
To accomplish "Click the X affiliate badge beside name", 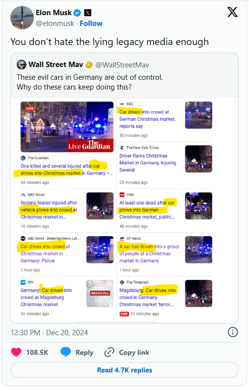I will 87,12.
